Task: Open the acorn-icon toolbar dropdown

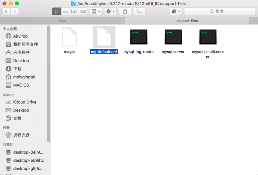Action: pos(176,11)
